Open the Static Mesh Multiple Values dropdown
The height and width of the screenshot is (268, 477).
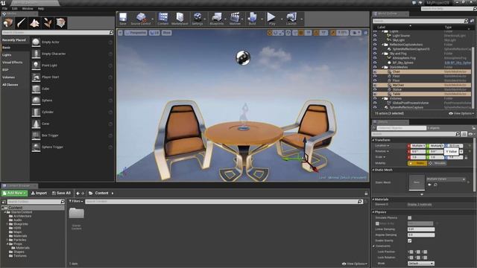pyautogui.click(x=446, y=179)
